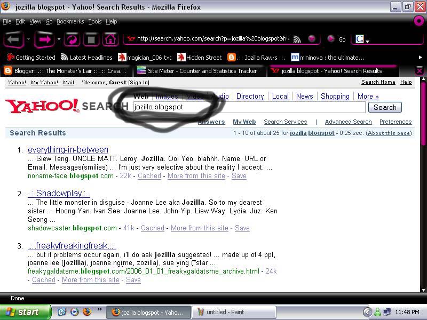
Task: Launch Windows Media Player from quick launch
Action: tap(75, 312)
